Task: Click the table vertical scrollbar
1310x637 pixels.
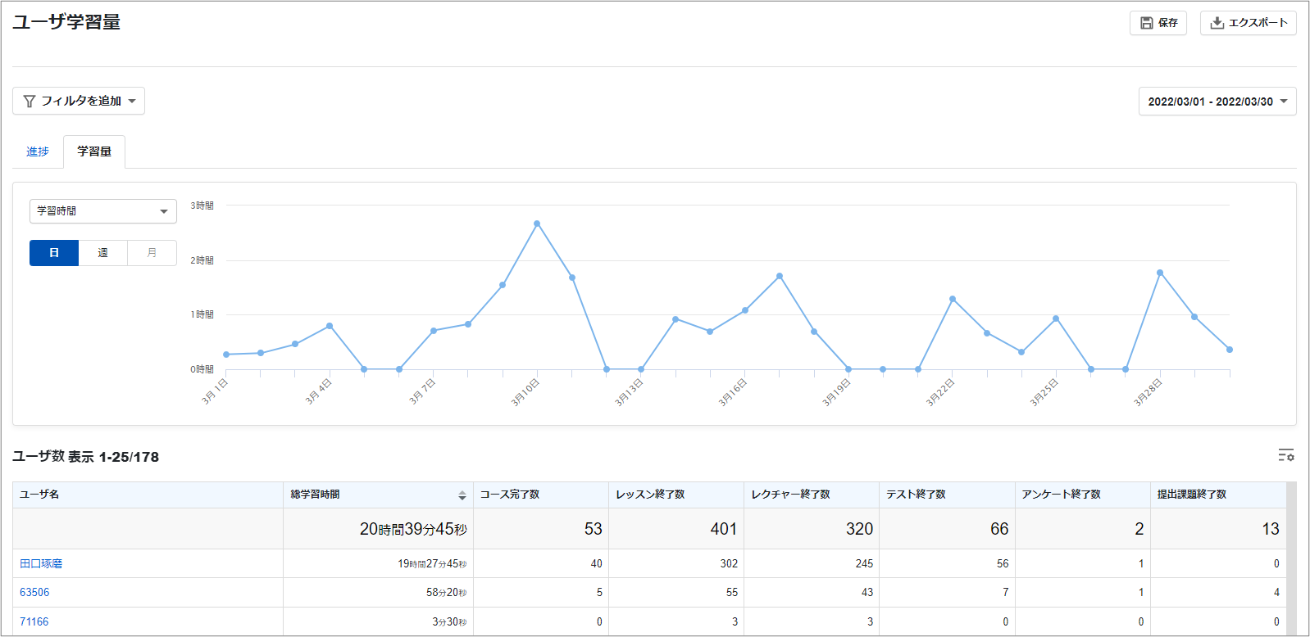Action: [x=1292, y=558]
